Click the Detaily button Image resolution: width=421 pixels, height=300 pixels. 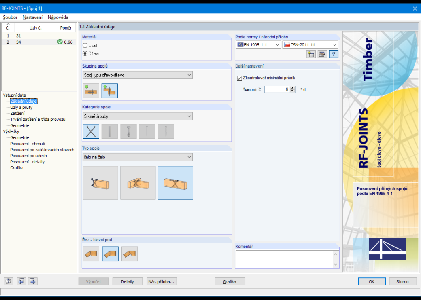pos(128,281)
